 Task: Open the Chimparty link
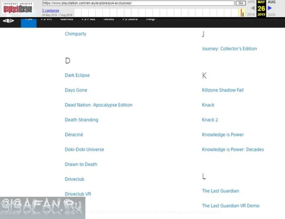pos(76,34)
